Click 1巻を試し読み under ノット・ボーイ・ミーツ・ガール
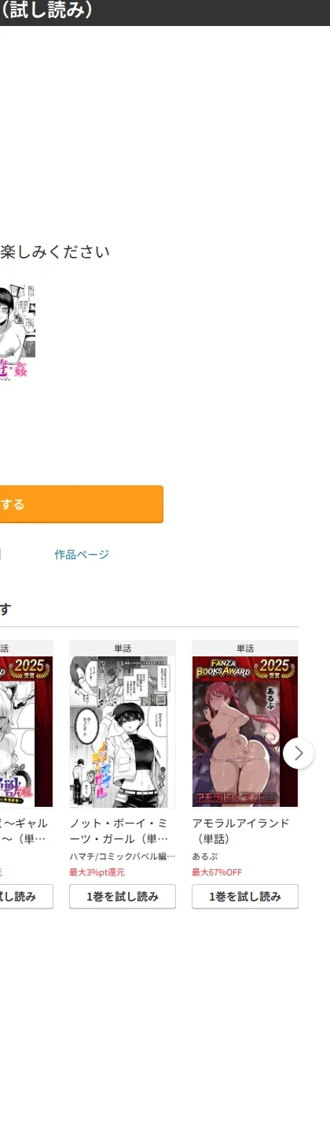 123,897
